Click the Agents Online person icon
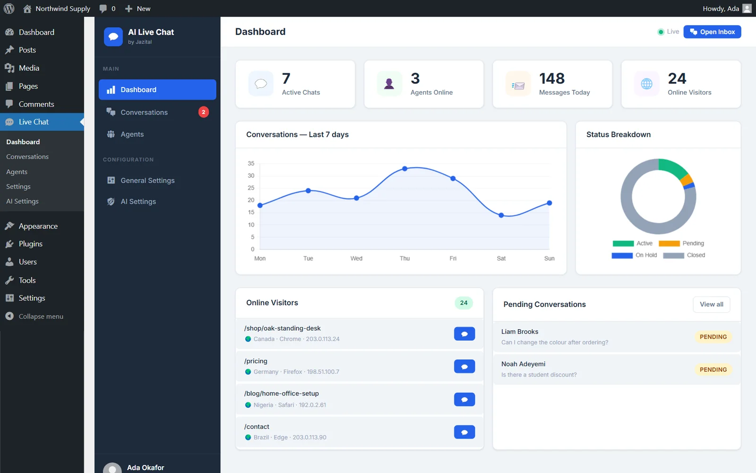756x473 pixels. coord(389,84)
